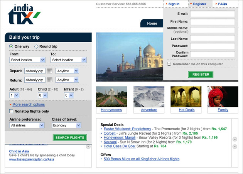Open the Airline preference dropdown
Image resolution: width=243 pixels, height=174 pixels.
coord(27,125)
